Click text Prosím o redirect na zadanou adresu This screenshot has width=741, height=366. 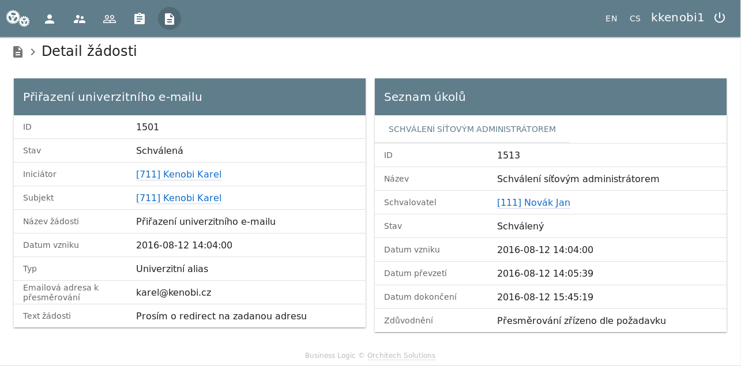(221, 316)
